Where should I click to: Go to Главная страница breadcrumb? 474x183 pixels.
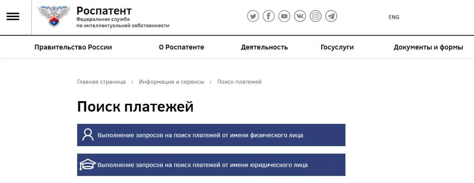(101, 82)
